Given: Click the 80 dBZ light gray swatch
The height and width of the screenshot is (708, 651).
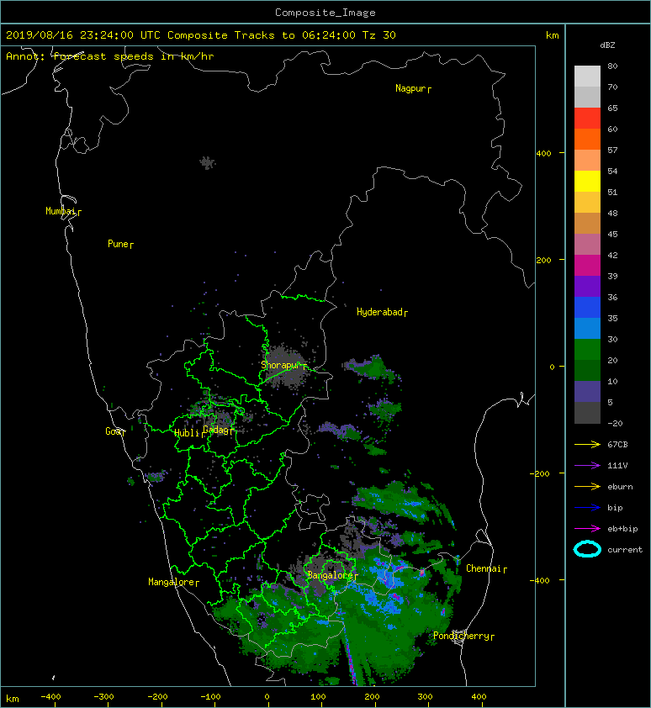Looking at the screenshot, I should (587, 77).
